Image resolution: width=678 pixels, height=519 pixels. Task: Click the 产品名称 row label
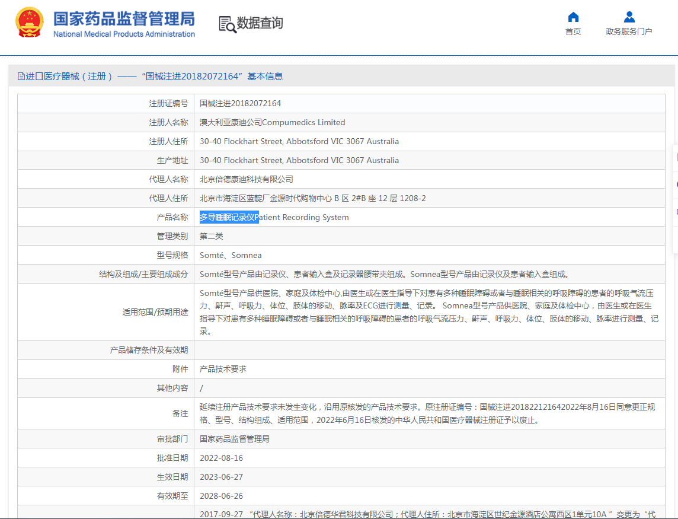pyautogui.click(x=172, y=217)
